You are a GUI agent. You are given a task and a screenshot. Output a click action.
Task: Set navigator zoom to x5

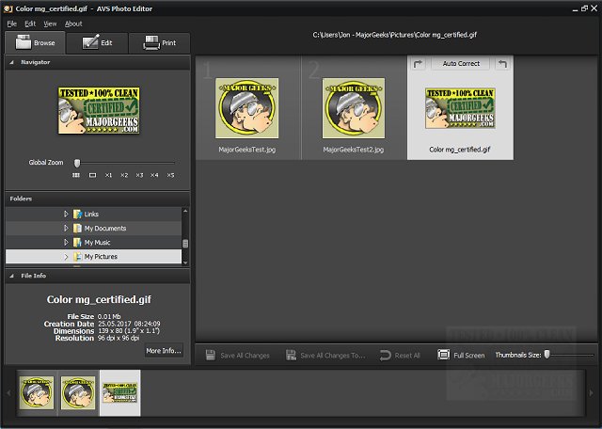(x=170, y=175)
